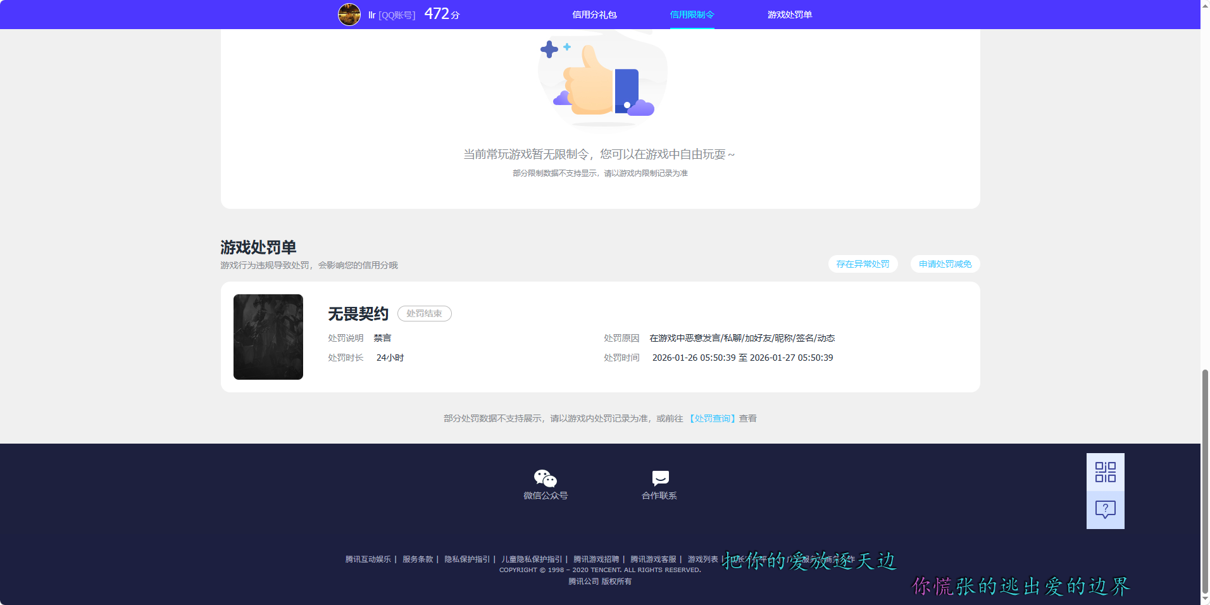
Task: Click the 隐私保护指引 link
Action: point(468,559)
